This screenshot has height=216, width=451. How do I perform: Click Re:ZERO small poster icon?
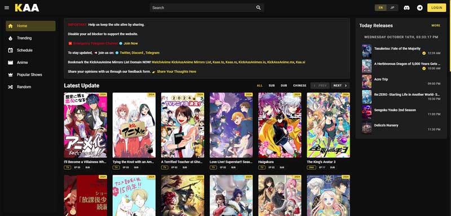point(366,97)
